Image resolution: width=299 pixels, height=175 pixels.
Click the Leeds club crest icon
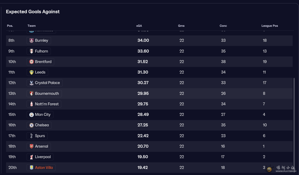coord(32,72)
